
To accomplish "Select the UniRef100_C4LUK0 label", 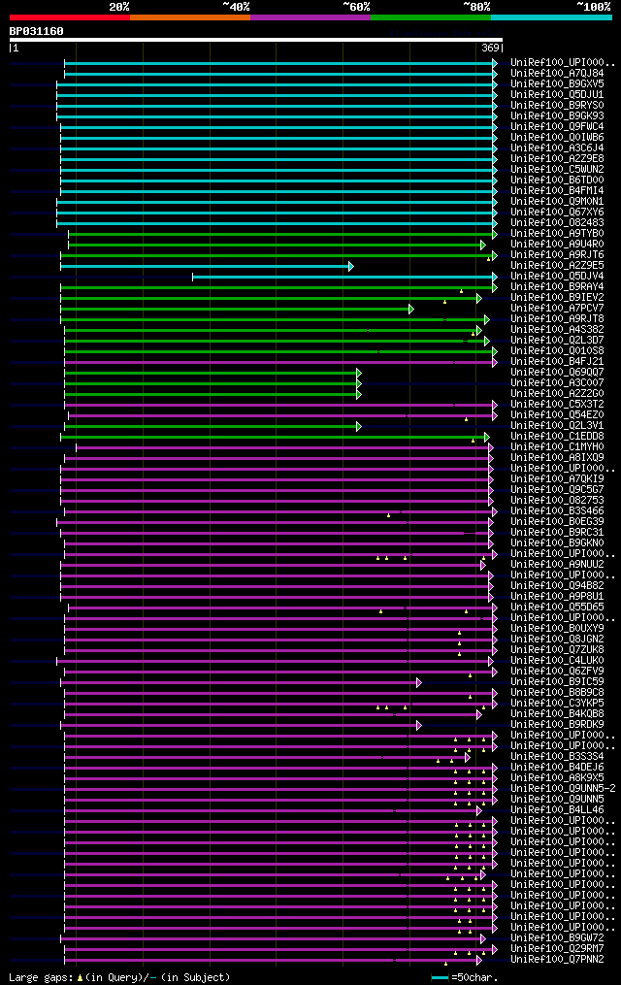I will pos(558,661).
